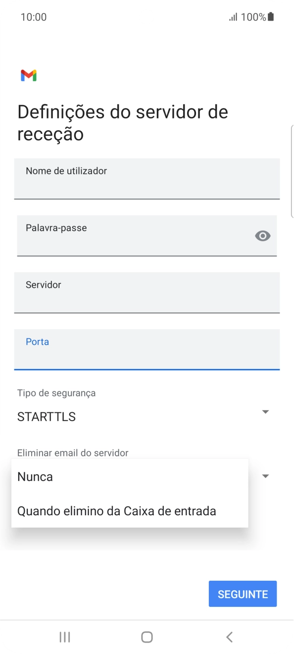
Task: Click inside the Servidor field
Action: tap(147, 293)
